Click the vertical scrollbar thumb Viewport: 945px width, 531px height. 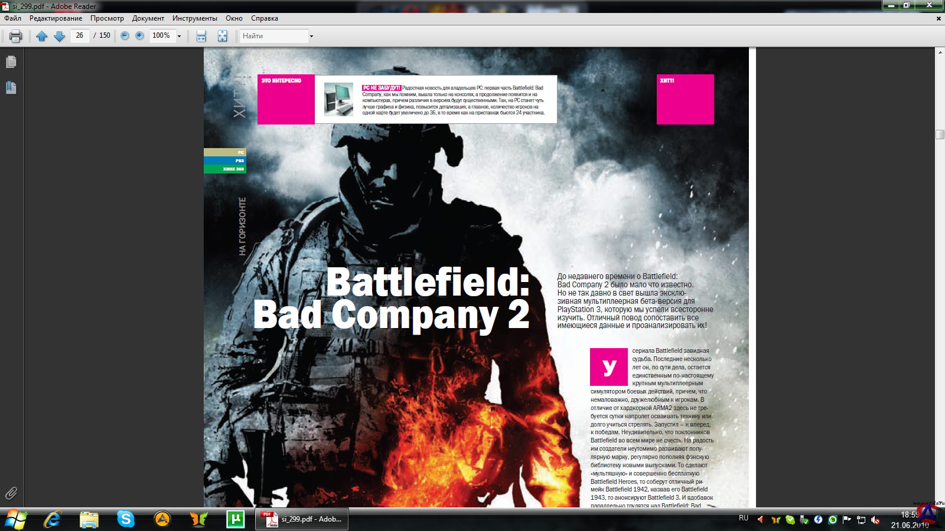(x=940, y=135)
